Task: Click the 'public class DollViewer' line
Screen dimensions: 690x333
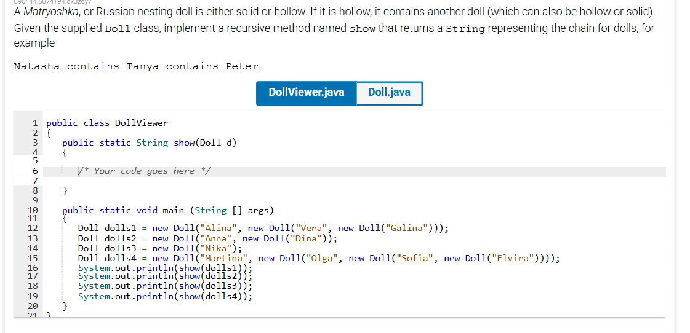Action: [x=107, y=123]
